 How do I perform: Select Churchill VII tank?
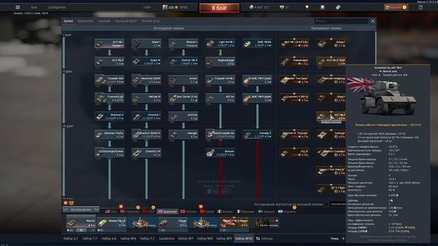[146, 153]
